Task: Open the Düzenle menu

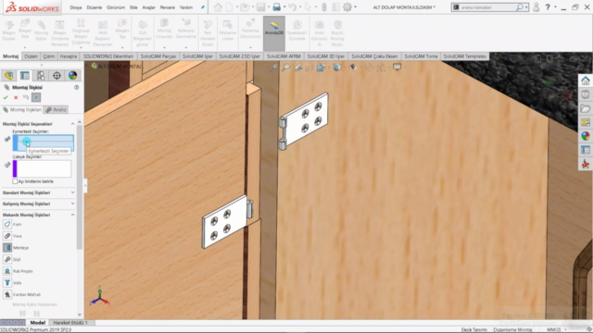Action: click(95, 7)
